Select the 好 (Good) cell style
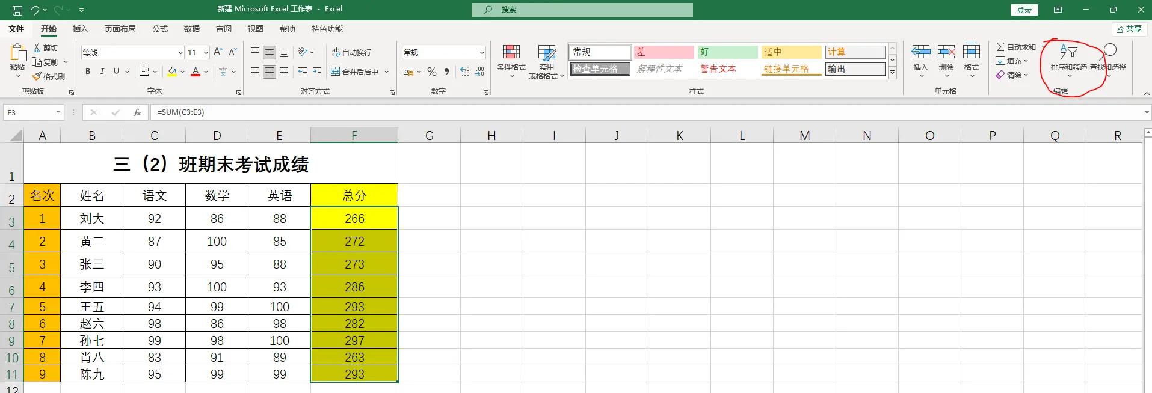The image size is (1152, 393). tap(727, 52)
